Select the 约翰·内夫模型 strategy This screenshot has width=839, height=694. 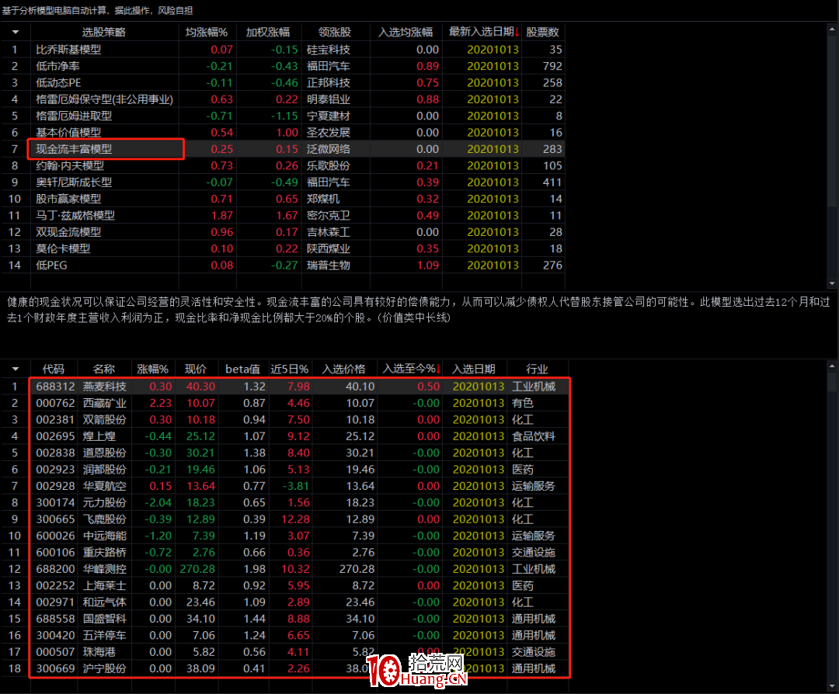click(x=70, y=166)
